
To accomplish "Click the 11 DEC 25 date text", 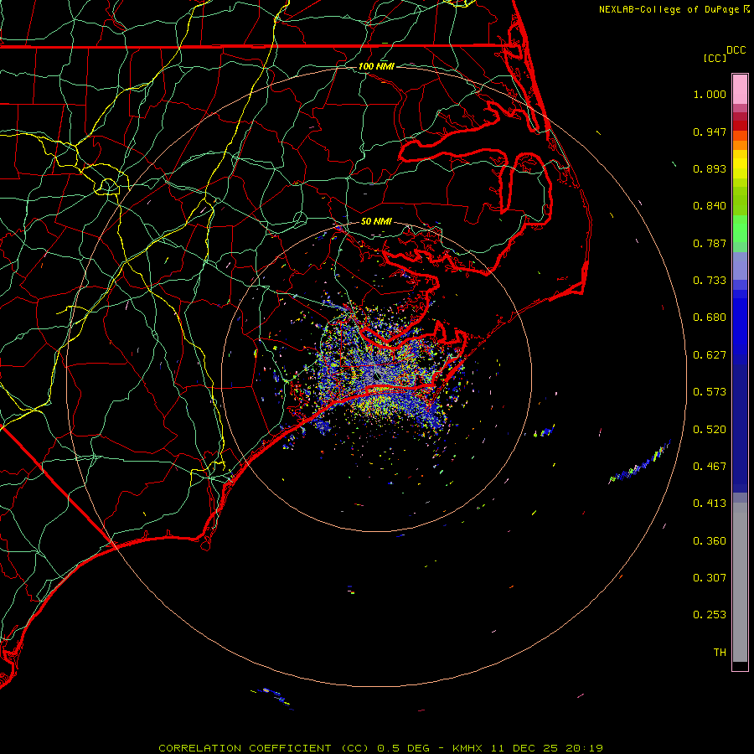I will tap(524, 748).
